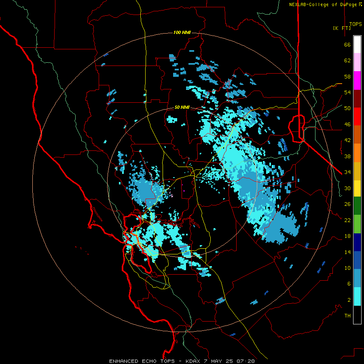Click the 34 legend value
The height and width of the screenshot is (364, 364).
click(x=347, y=172)
